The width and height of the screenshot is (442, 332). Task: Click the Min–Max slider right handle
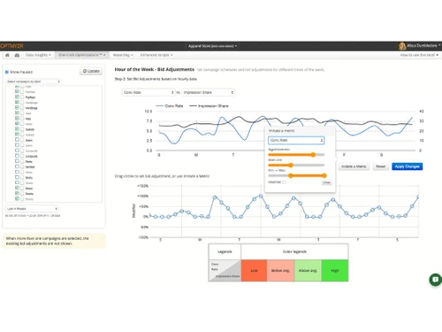click(324, 175)
